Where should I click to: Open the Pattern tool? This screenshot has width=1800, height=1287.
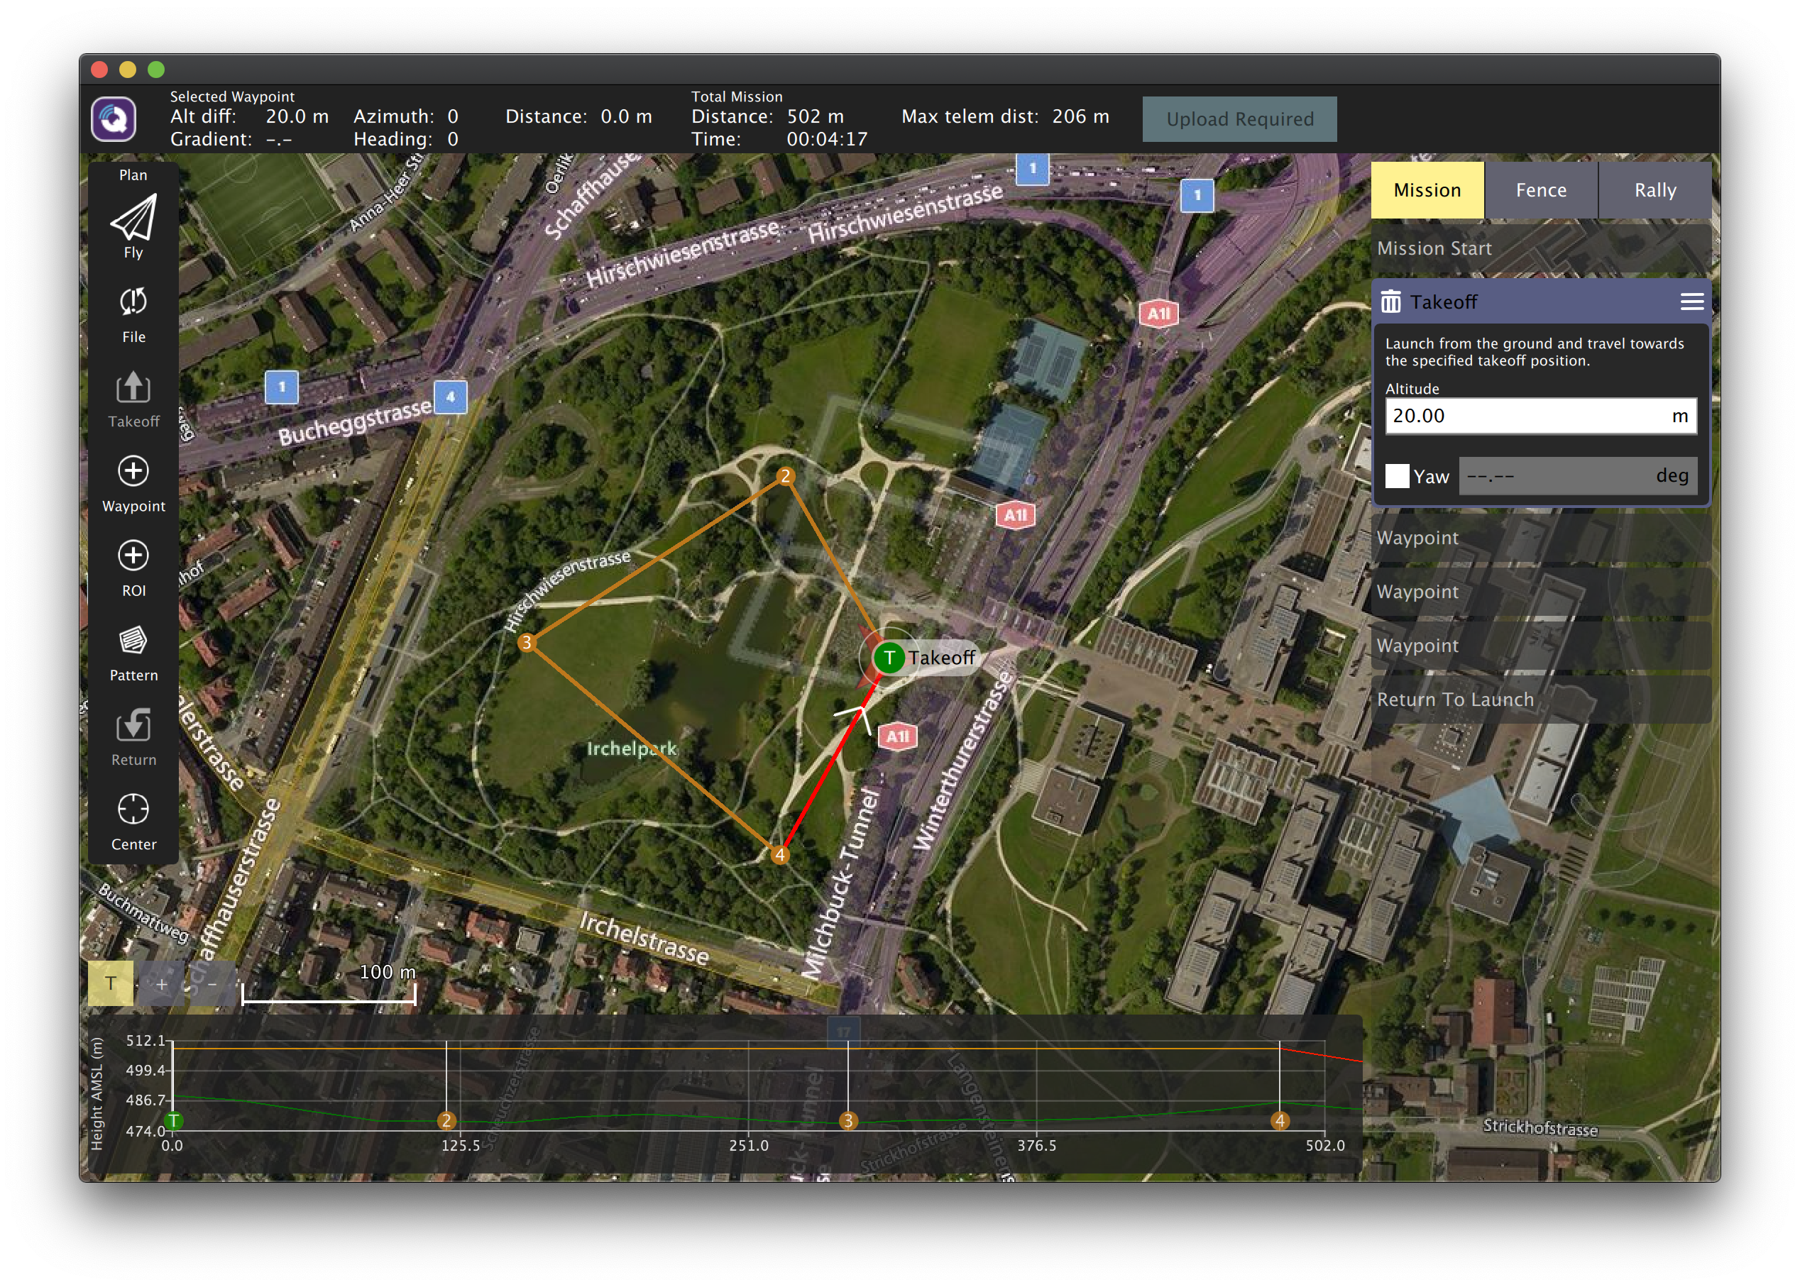[x=133, y=651]
